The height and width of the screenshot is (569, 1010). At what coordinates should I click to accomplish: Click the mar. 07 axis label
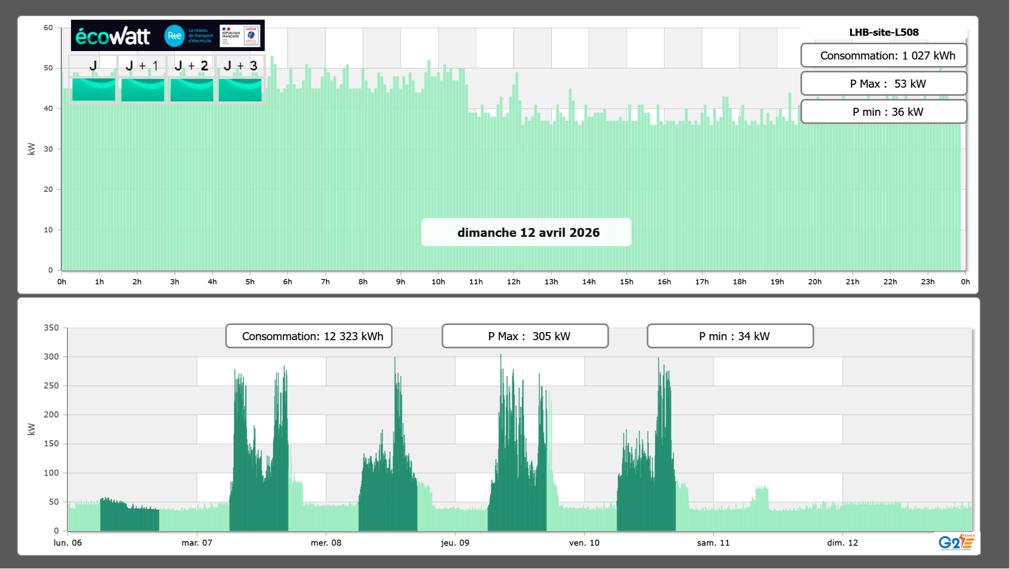pos(197,543)
